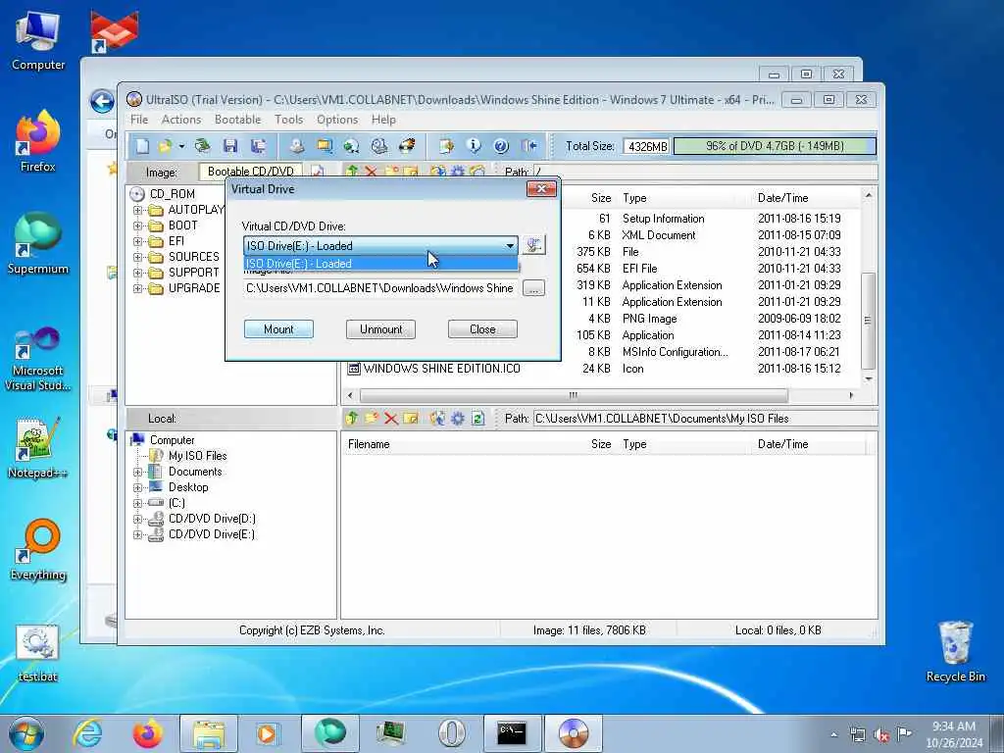
Task: Click the Bootable CD/DVD image type label
Action: pos(250,172)
